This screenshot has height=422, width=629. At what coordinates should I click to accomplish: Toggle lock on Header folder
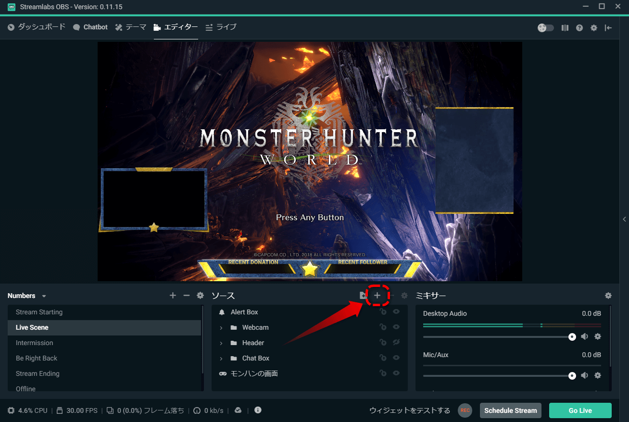(383, 343)
